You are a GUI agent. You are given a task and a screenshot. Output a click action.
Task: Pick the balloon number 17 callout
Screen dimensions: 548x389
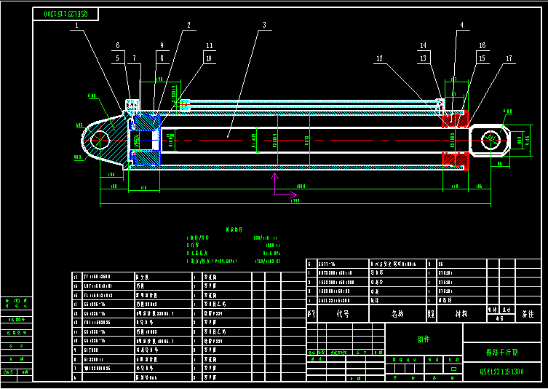(509, 58)
